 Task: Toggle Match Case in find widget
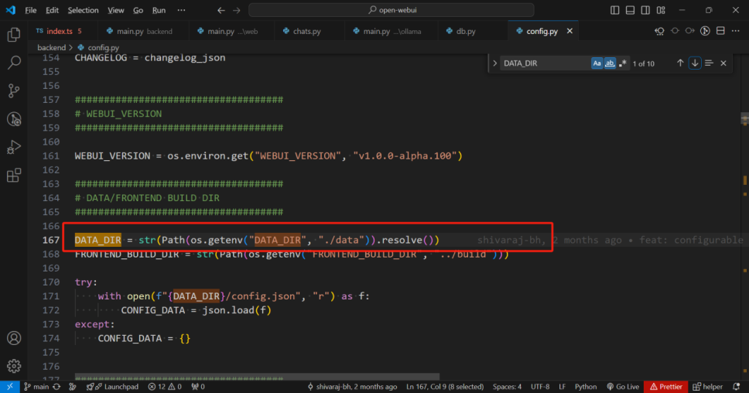[597, 63]
